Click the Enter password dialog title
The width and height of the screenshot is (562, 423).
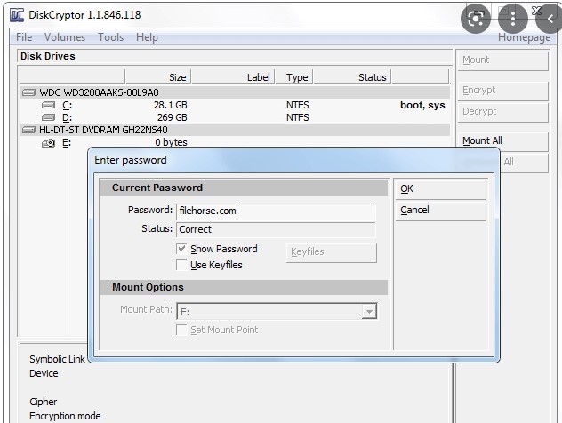click(x=131, y=160)
